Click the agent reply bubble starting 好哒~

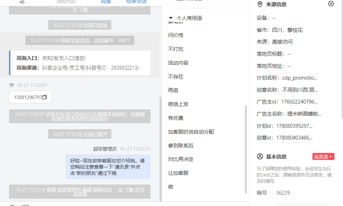(x=108, y=167)
